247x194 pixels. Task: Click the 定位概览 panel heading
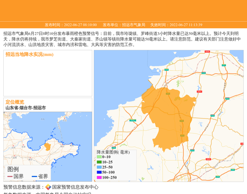tap(15, 102)
